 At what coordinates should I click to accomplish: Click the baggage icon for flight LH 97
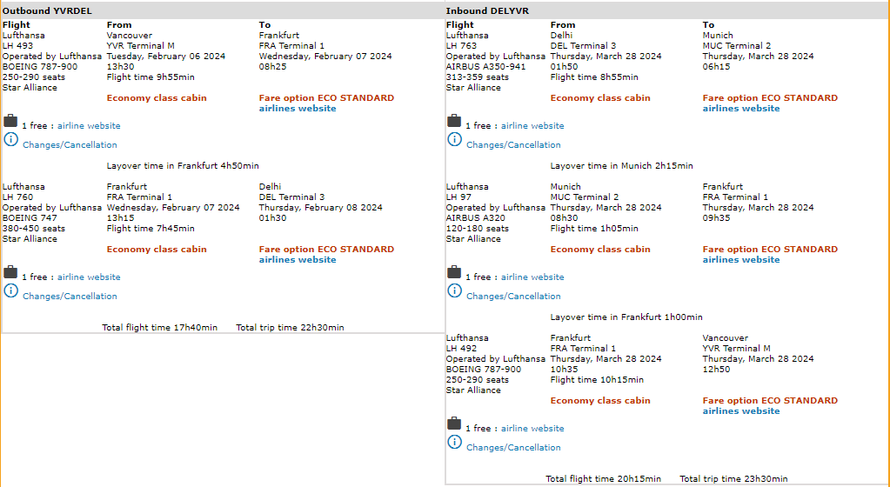(454, 272)
